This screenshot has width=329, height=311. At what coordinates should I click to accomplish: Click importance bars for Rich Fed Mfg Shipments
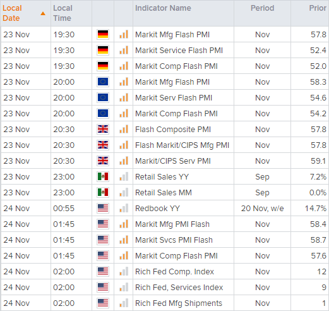click(x=124, y=303)
